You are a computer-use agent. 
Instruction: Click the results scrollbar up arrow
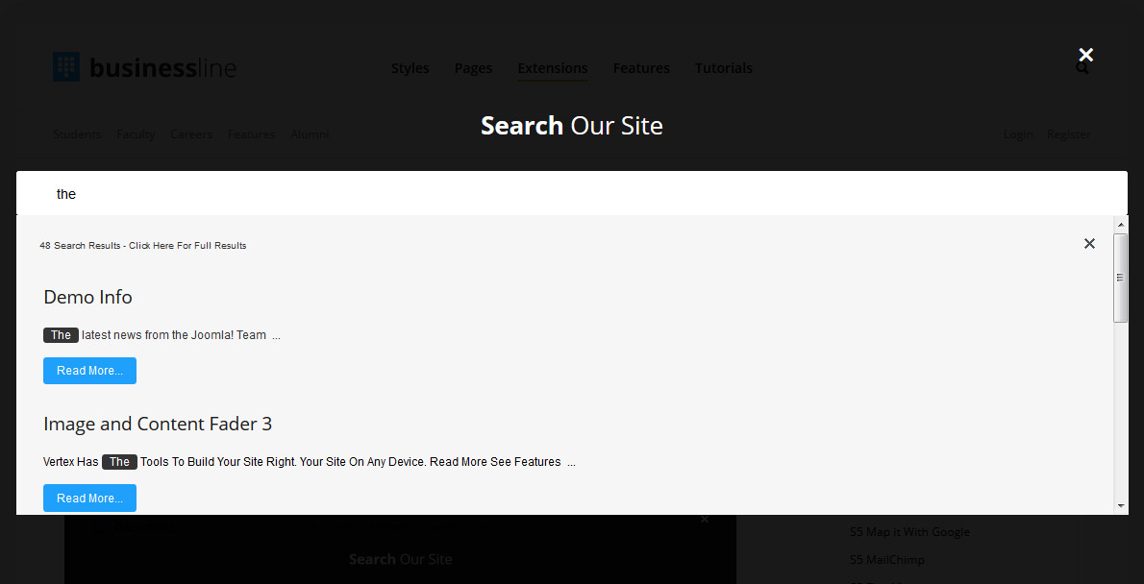1120,225
